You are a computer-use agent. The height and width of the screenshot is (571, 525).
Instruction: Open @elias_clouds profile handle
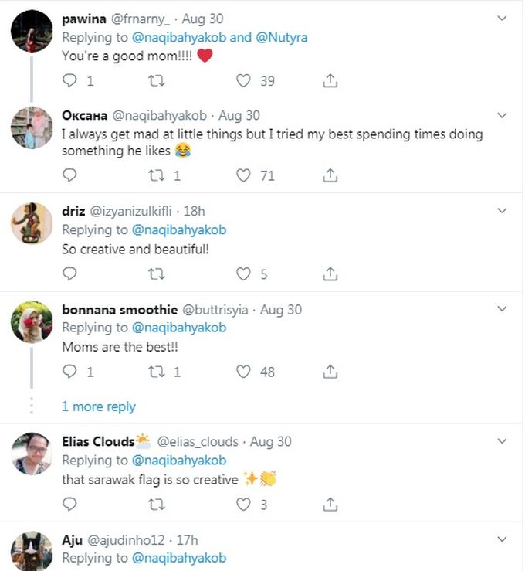(x=199, y=442)
